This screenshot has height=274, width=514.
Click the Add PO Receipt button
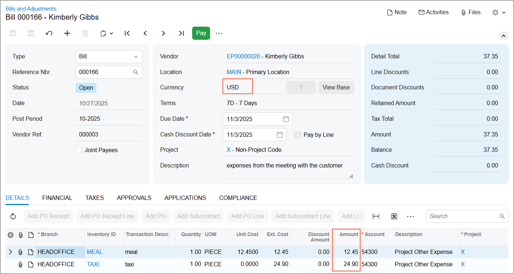[48, 216]
